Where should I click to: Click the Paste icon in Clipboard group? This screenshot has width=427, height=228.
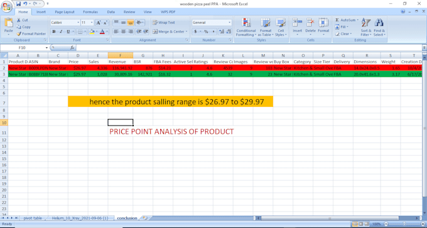8,23
